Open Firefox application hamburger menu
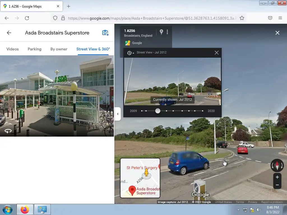The width and height of the screenshot is (287, 215). coord(280,18)
